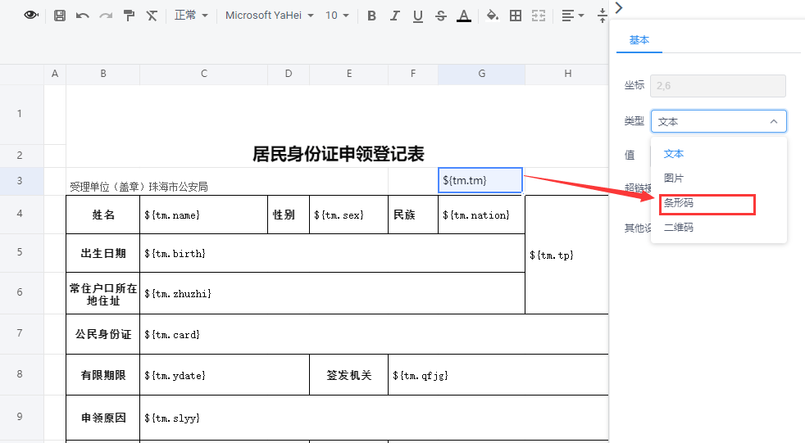Select column E header
This screenshot has width=805, height=443.
[349, 74]
